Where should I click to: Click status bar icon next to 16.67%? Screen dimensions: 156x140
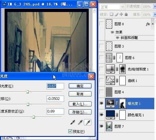(x=18, y=138)
